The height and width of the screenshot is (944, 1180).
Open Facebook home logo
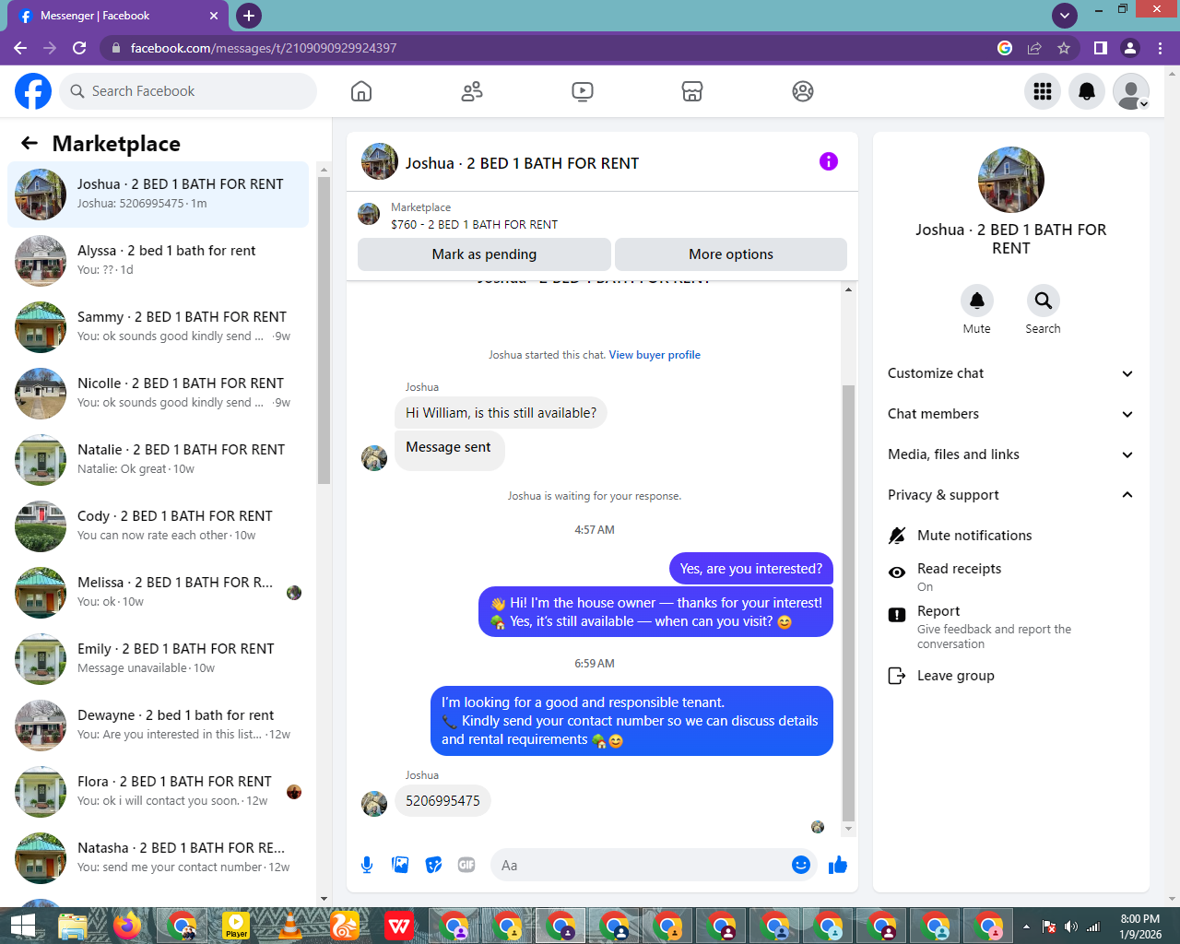click(33, 91)
